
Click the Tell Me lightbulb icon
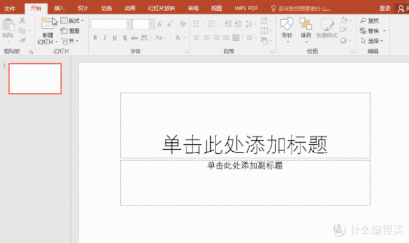273,8
